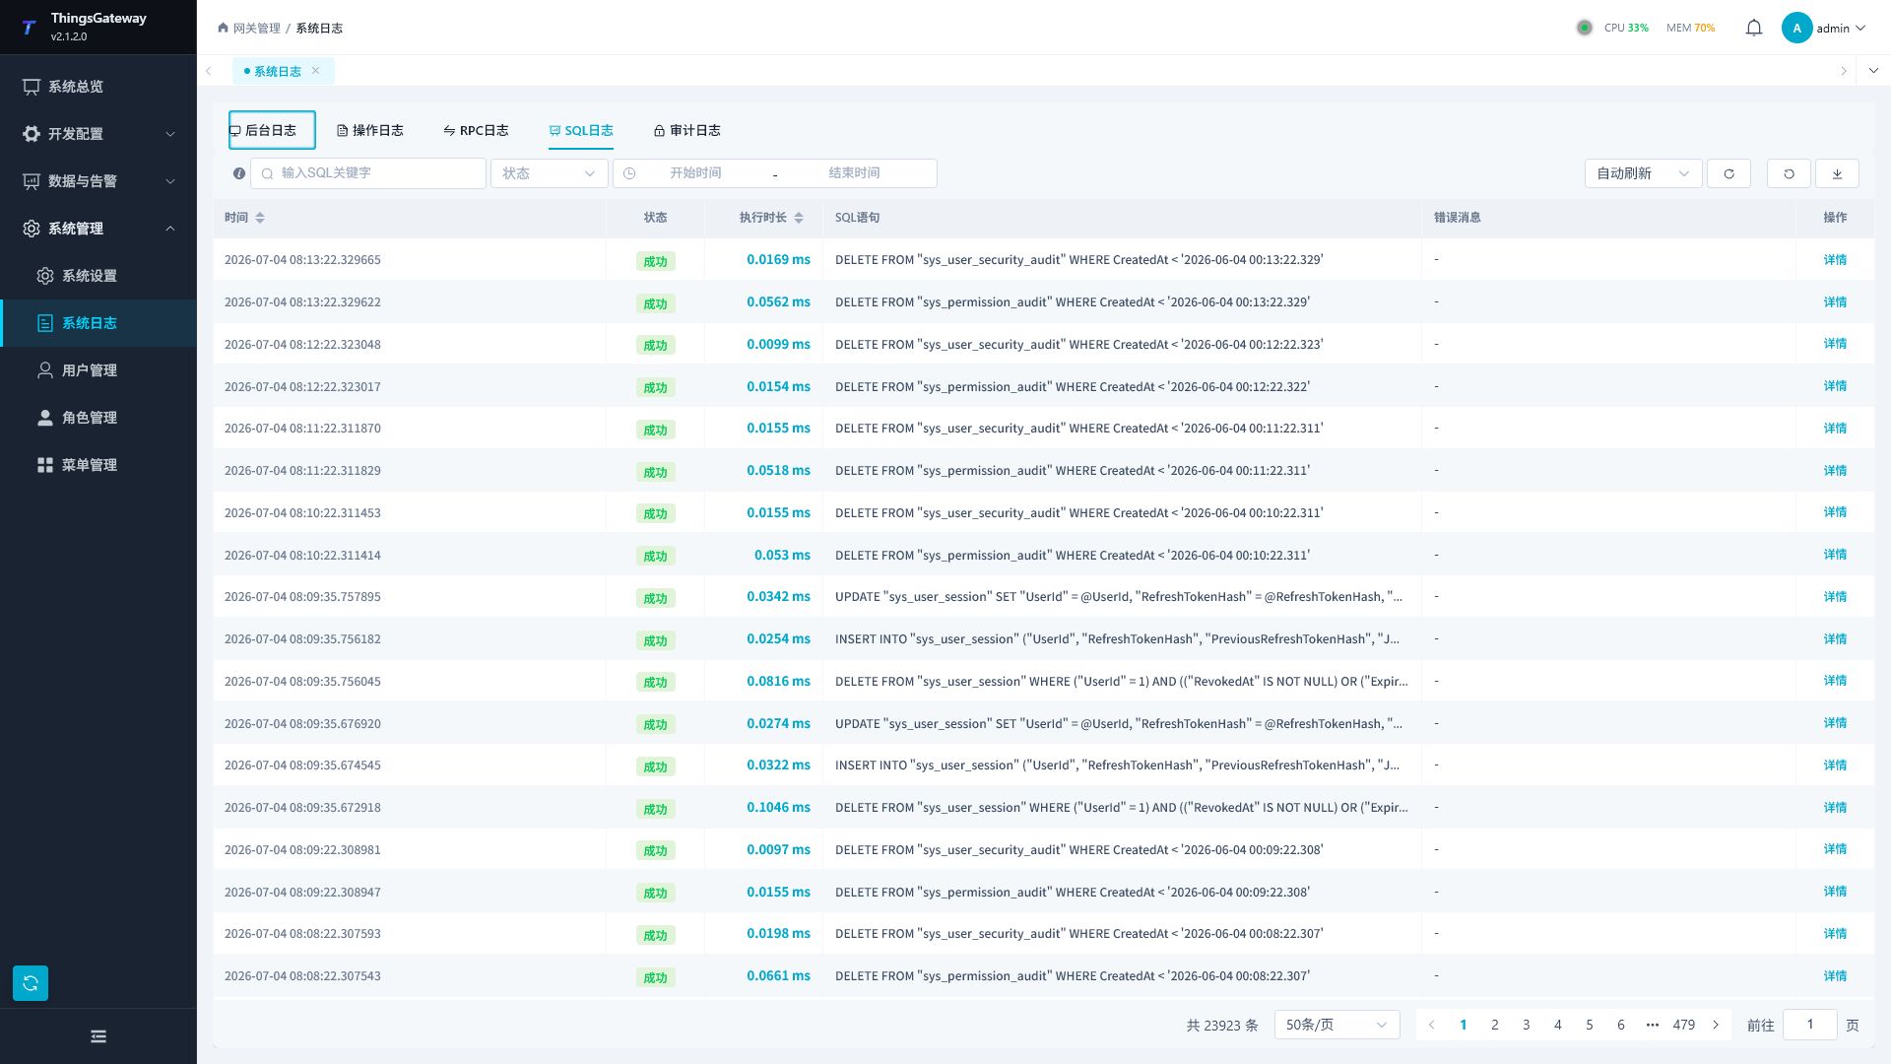Click the reset icon button
Image resolution: width=1891 pixels, height=1064 pixels.
(1789, 173)
